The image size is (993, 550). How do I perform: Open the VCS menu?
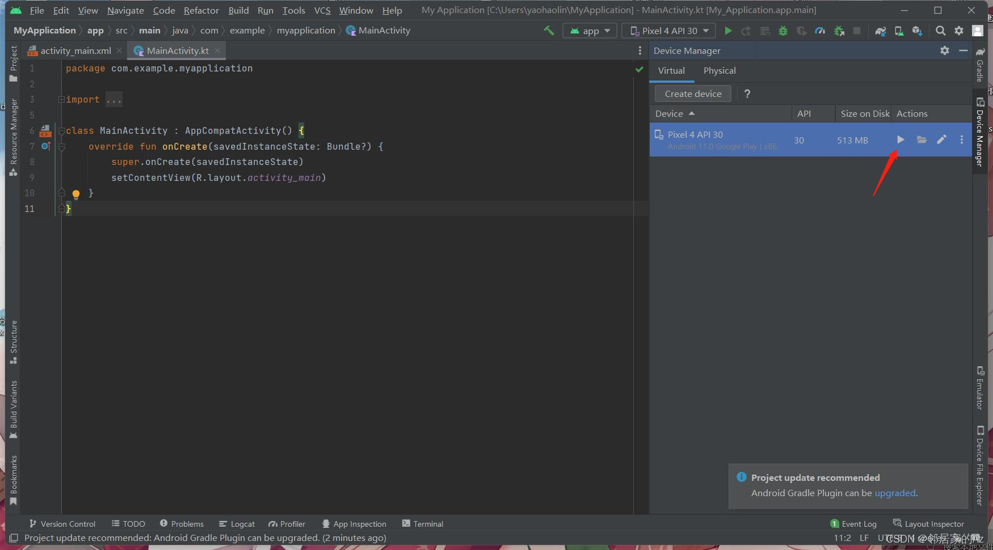point(322,10)
